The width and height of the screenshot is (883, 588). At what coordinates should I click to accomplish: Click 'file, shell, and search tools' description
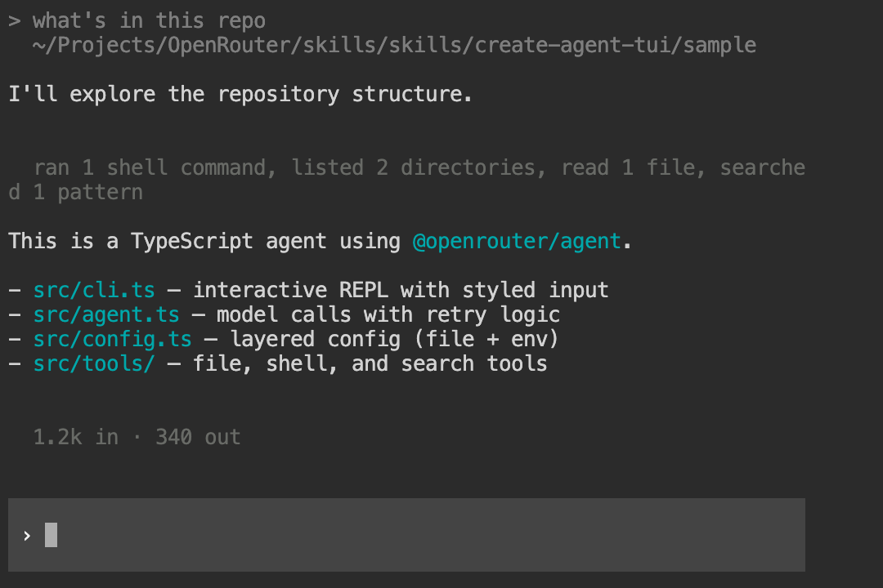[x=370, y=363]
